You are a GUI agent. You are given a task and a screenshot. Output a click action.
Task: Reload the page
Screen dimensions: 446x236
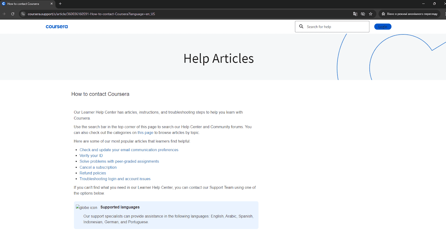[13, 14]
